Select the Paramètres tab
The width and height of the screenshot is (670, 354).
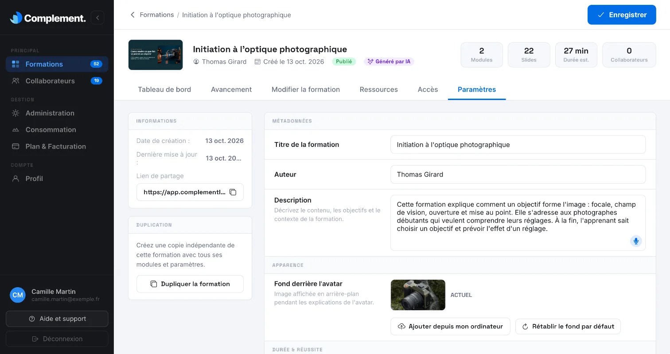[477, 89]
